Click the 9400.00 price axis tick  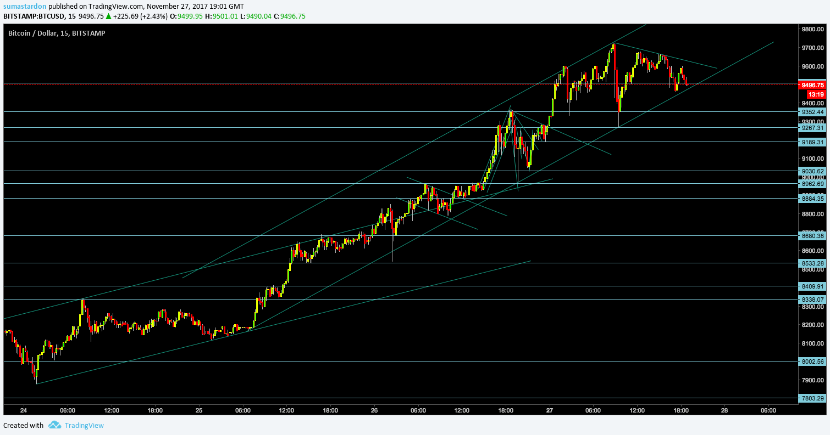click(x=813, y=104)
